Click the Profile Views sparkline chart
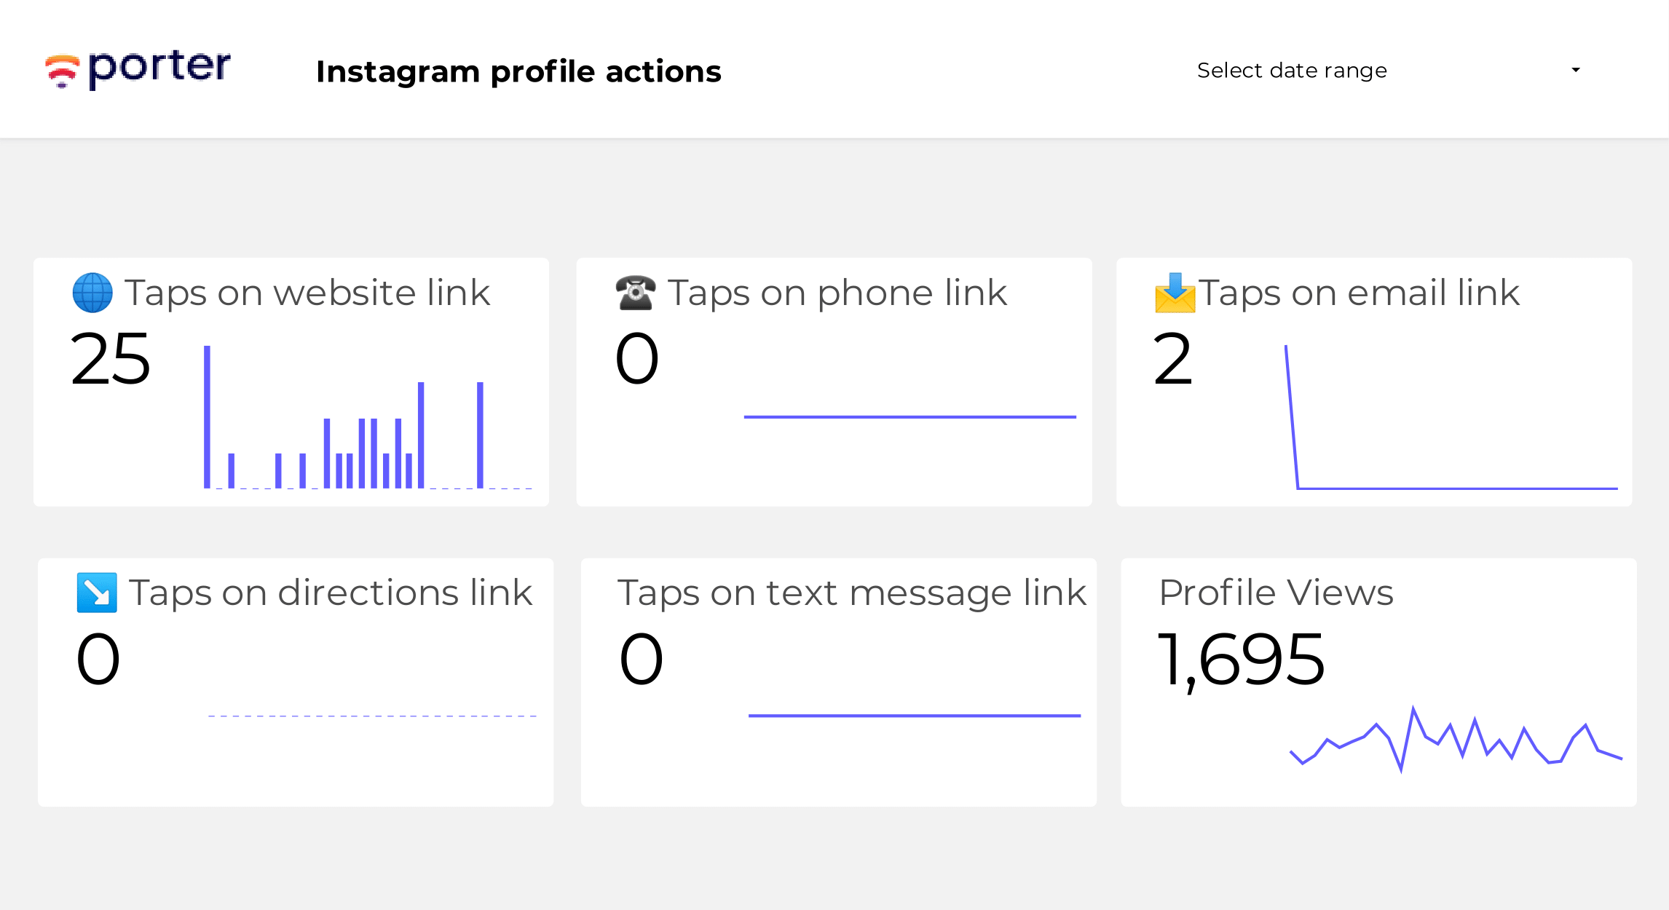Screen dimensions: 1669x910 coord(1456,739)
